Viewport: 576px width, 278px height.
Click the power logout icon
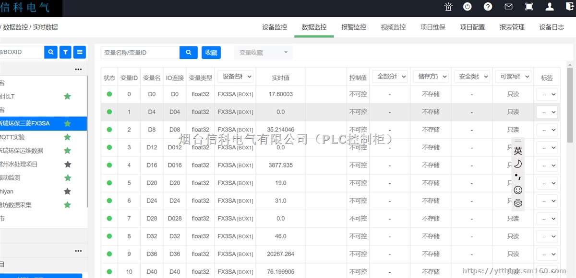coord(467,7)
